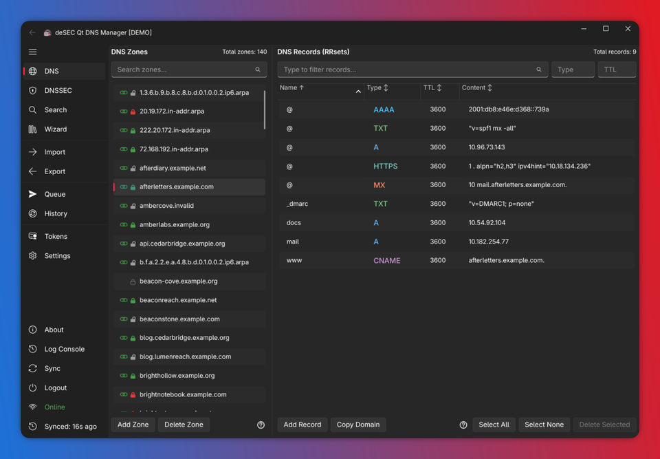Click the Settings gear icon
The image size is (660, 459).
pos(32,256)
